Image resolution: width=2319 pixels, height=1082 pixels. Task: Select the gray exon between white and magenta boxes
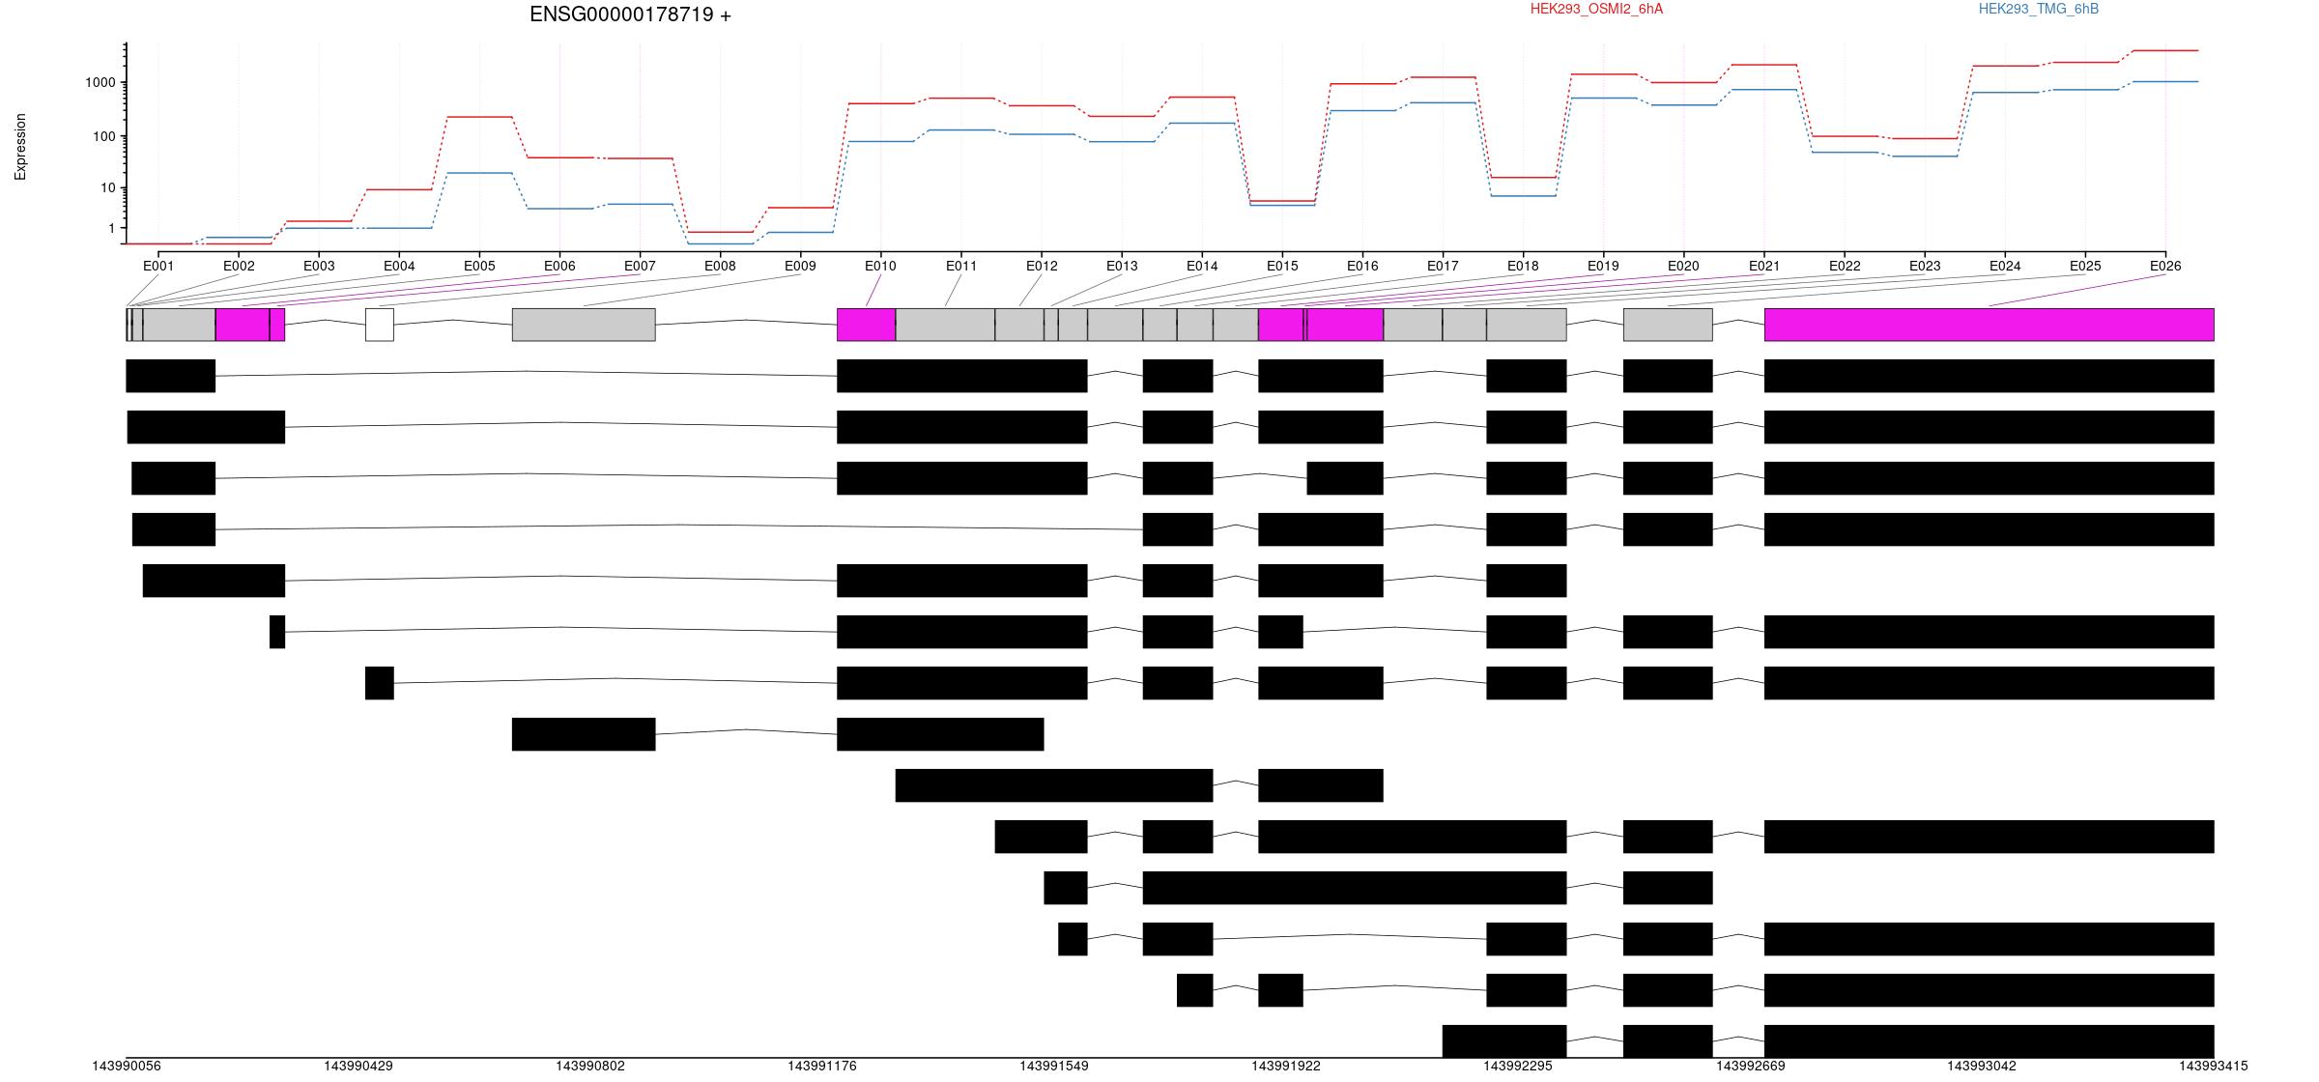(x=584, y=325)
